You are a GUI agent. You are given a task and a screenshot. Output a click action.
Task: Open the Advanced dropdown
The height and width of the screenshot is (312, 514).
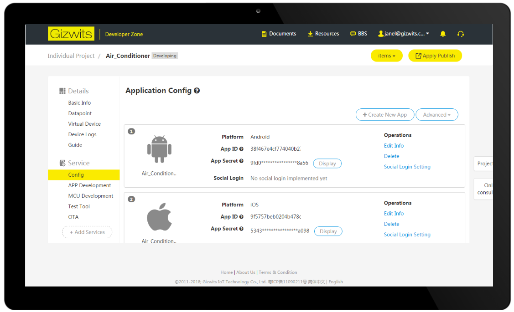click(x=436, y=114)
